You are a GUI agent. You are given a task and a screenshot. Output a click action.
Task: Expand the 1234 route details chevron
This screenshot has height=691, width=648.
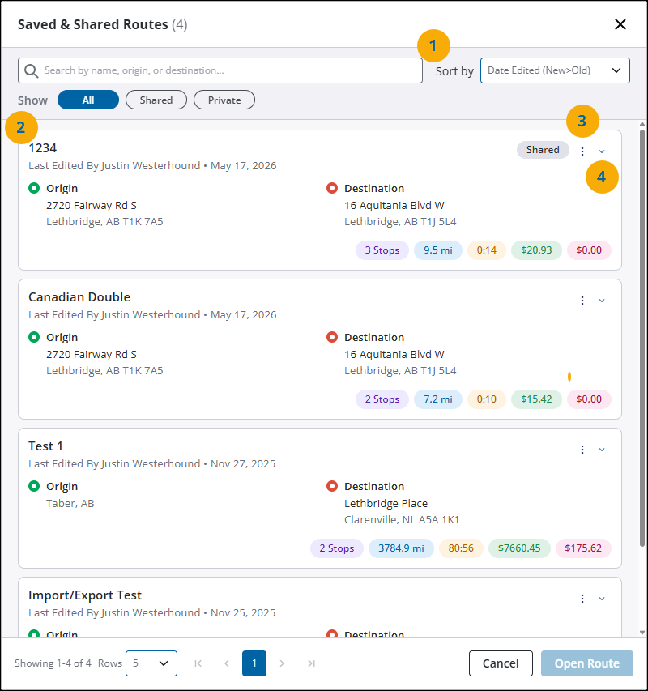pyautogui.click(x=602, y=151)
